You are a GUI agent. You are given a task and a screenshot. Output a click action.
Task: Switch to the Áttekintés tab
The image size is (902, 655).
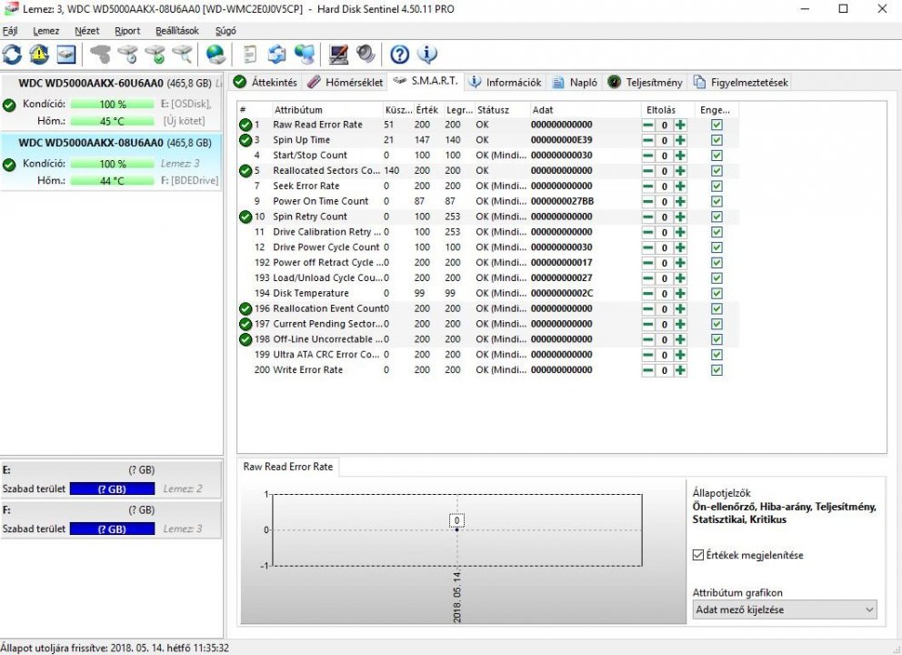tap(266, 82)
